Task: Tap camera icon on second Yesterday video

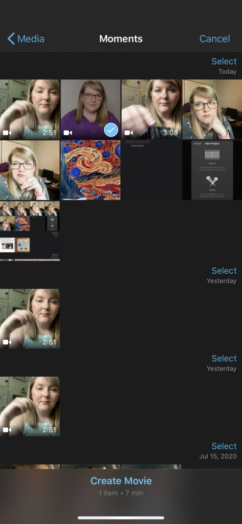Action: pyautogui.click(x=7, y=430)
